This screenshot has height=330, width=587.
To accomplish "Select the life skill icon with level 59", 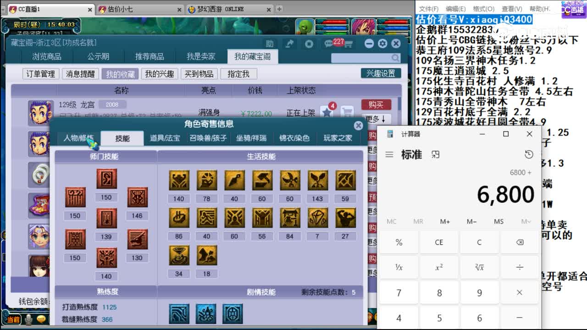I will (x=345, y=181).
